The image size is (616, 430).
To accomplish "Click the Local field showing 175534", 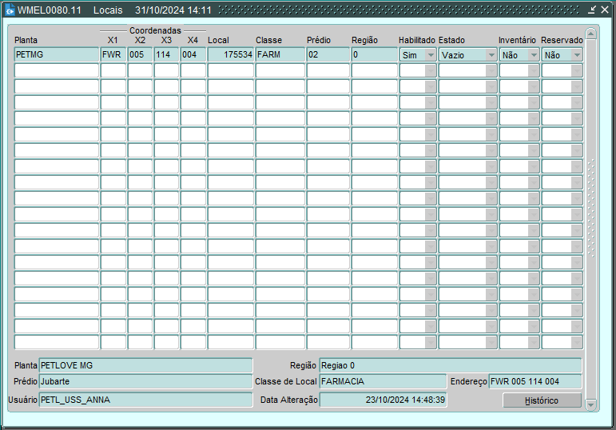I will 230,55.
